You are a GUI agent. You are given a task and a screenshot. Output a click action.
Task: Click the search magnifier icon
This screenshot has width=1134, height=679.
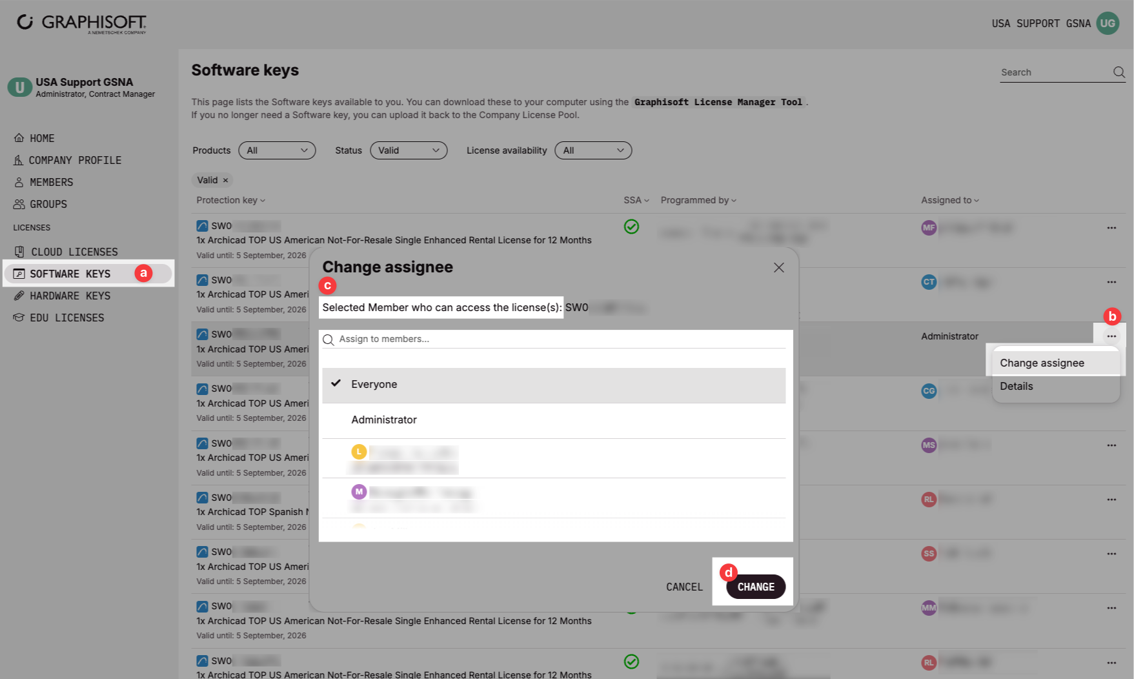click(x=1119, y=72)
